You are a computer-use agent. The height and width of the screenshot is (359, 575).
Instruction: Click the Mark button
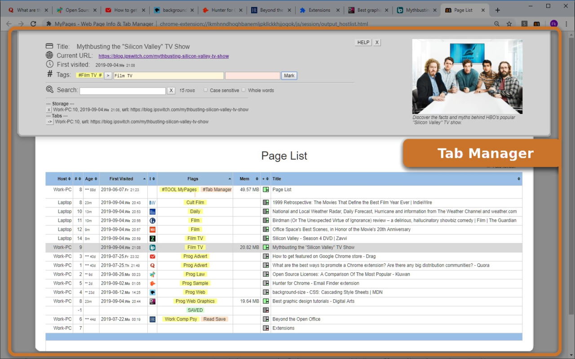[x=289, y=75]
